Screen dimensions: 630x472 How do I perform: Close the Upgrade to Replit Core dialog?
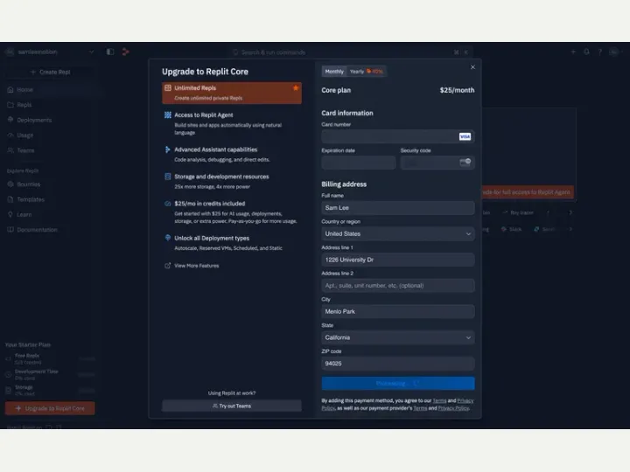click(x=472, y=67)
